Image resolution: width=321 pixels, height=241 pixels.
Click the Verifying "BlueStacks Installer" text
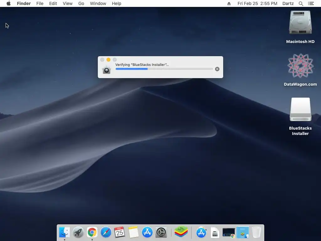(x=142, y=65)
